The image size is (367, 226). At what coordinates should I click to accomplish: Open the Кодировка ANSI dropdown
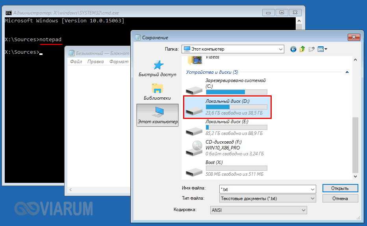pyautogui.click(x=303, y=210)
